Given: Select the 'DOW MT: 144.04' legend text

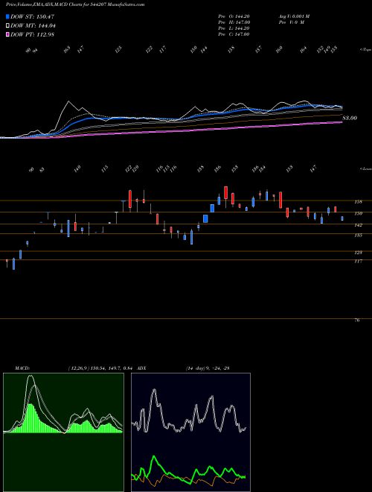Looking at the screenshot, I should coord(33,26).
